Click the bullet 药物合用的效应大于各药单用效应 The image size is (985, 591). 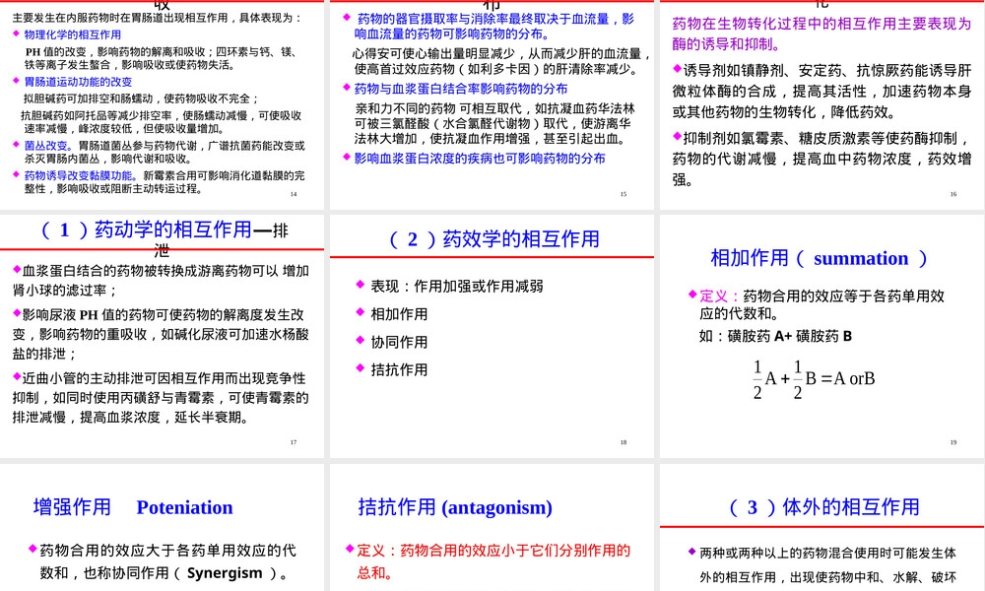pyautogui.click(x=167, y=561)
